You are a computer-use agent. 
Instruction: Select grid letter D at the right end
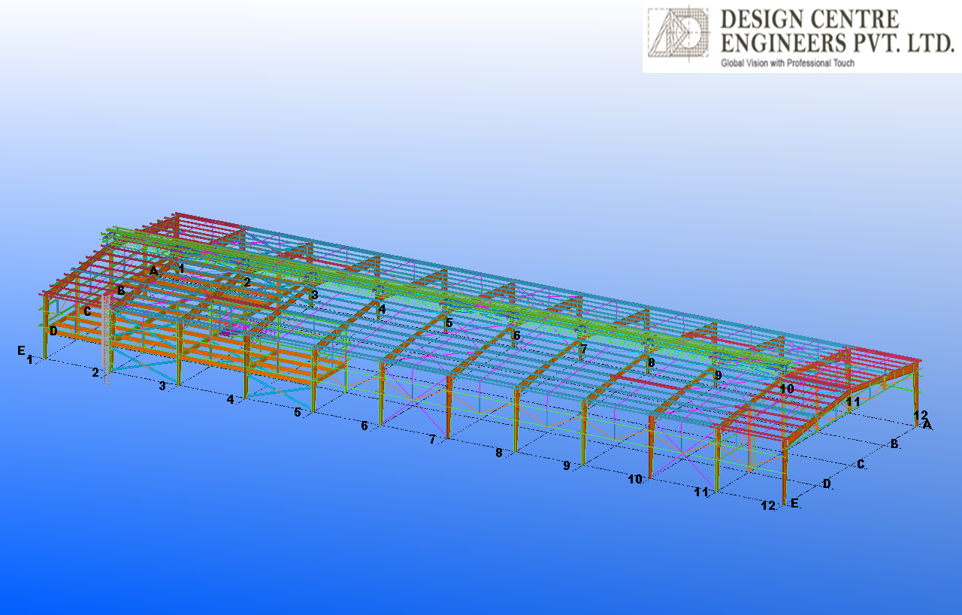pos(827,484)
